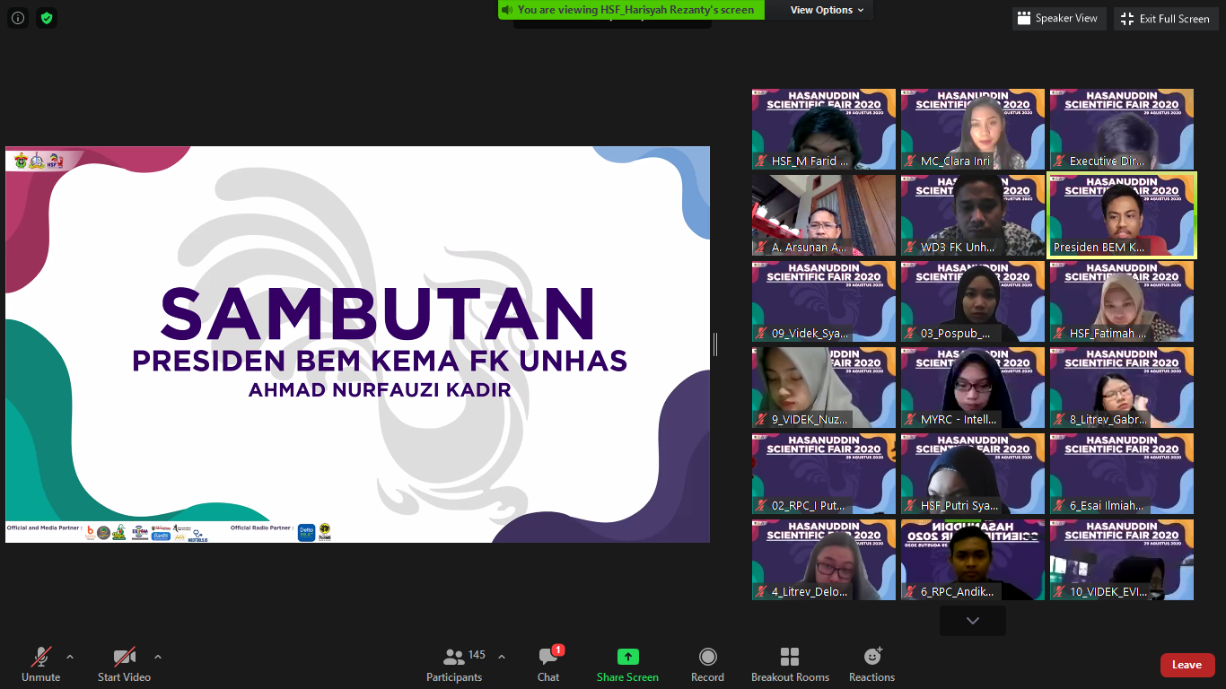Viewport: 1226px width, 689px height.
Task: Select the 4_Litrev_Delo video tile
Action: coord(824,560)
